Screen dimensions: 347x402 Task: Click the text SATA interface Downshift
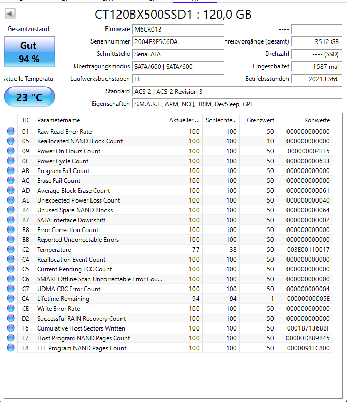pos(71,220)
